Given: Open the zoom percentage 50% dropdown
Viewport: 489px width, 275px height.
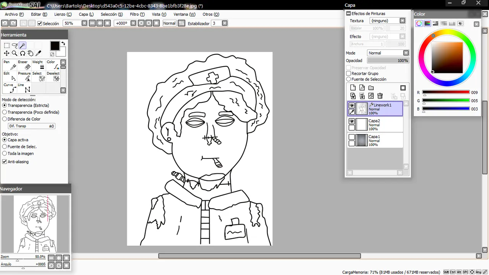Looking at the screenshot, I should (x=84, y=23).
